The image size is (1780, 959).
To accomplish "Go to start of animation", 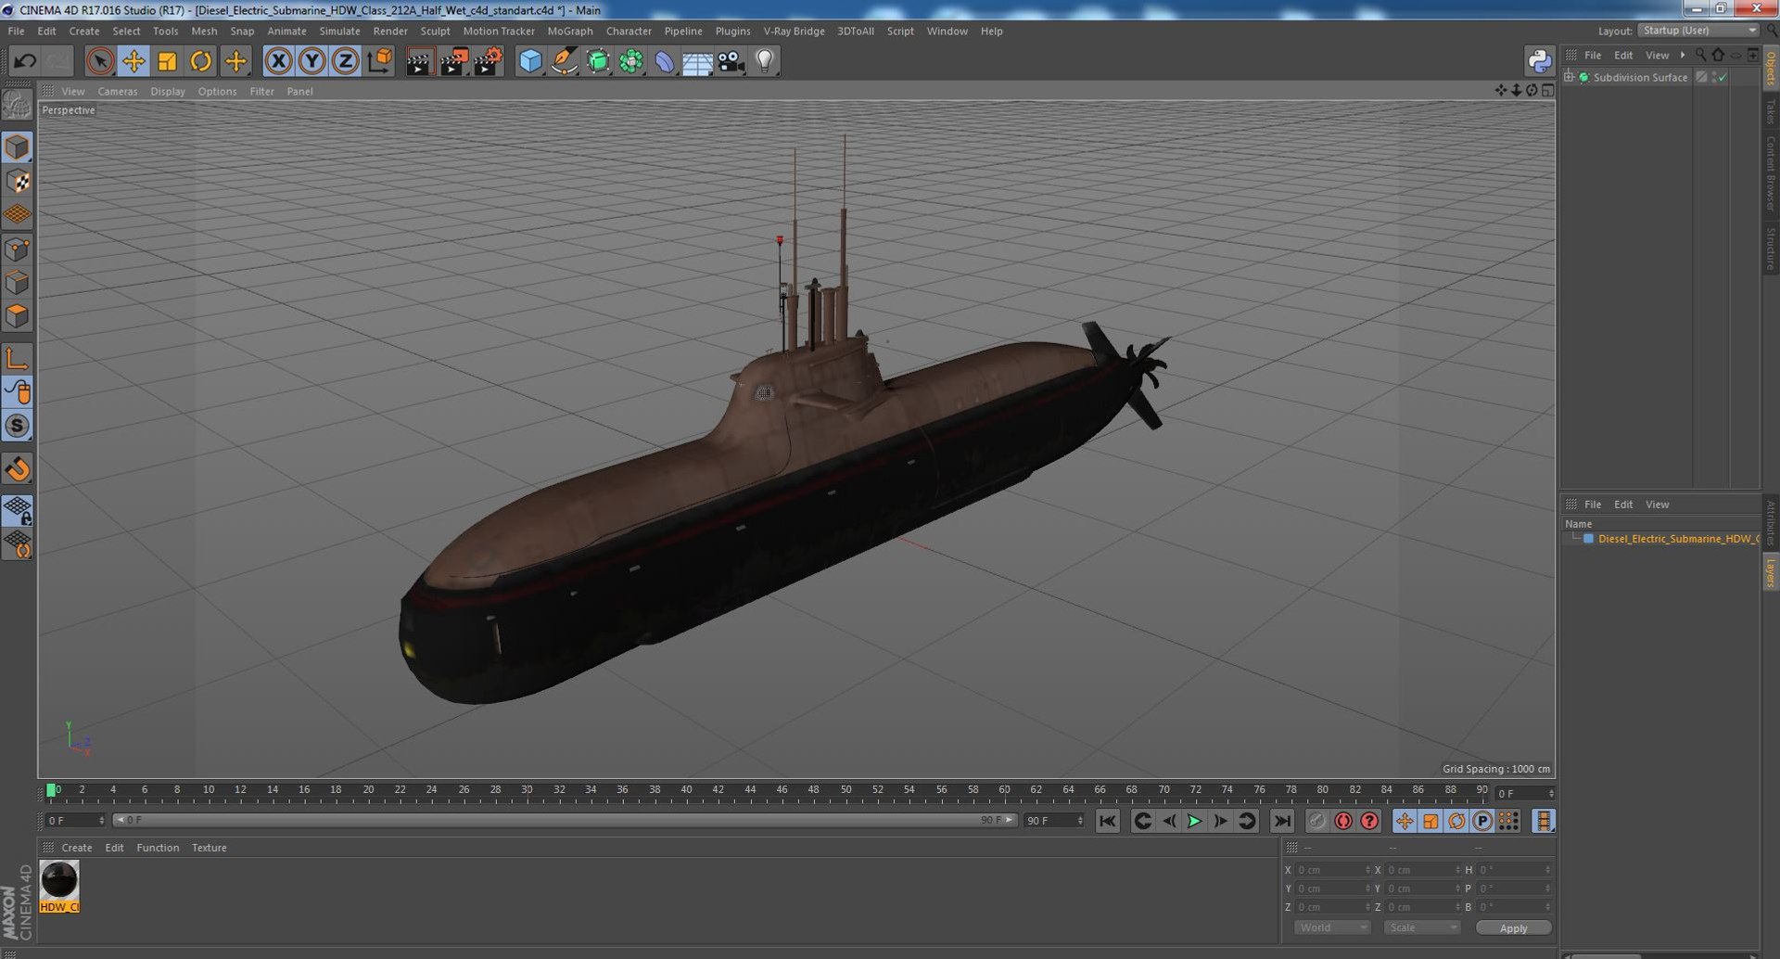I will pyautogui.click(x=1107, y=821).
